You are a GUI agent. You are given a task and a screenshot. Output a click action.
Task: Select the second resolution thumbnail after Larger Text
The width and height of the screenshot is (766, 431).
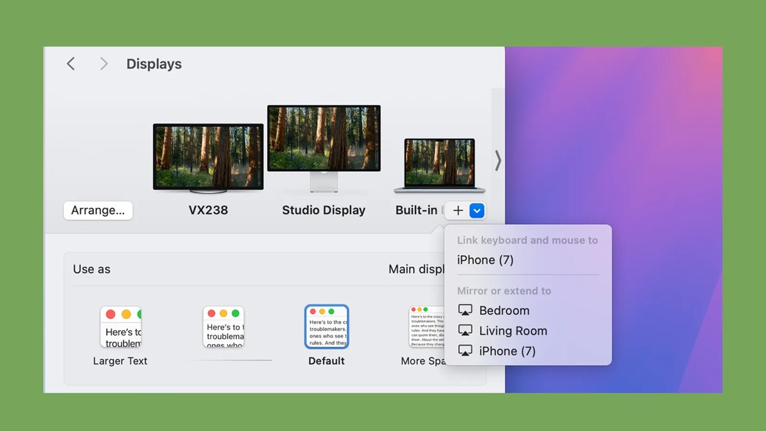point(223,327)
